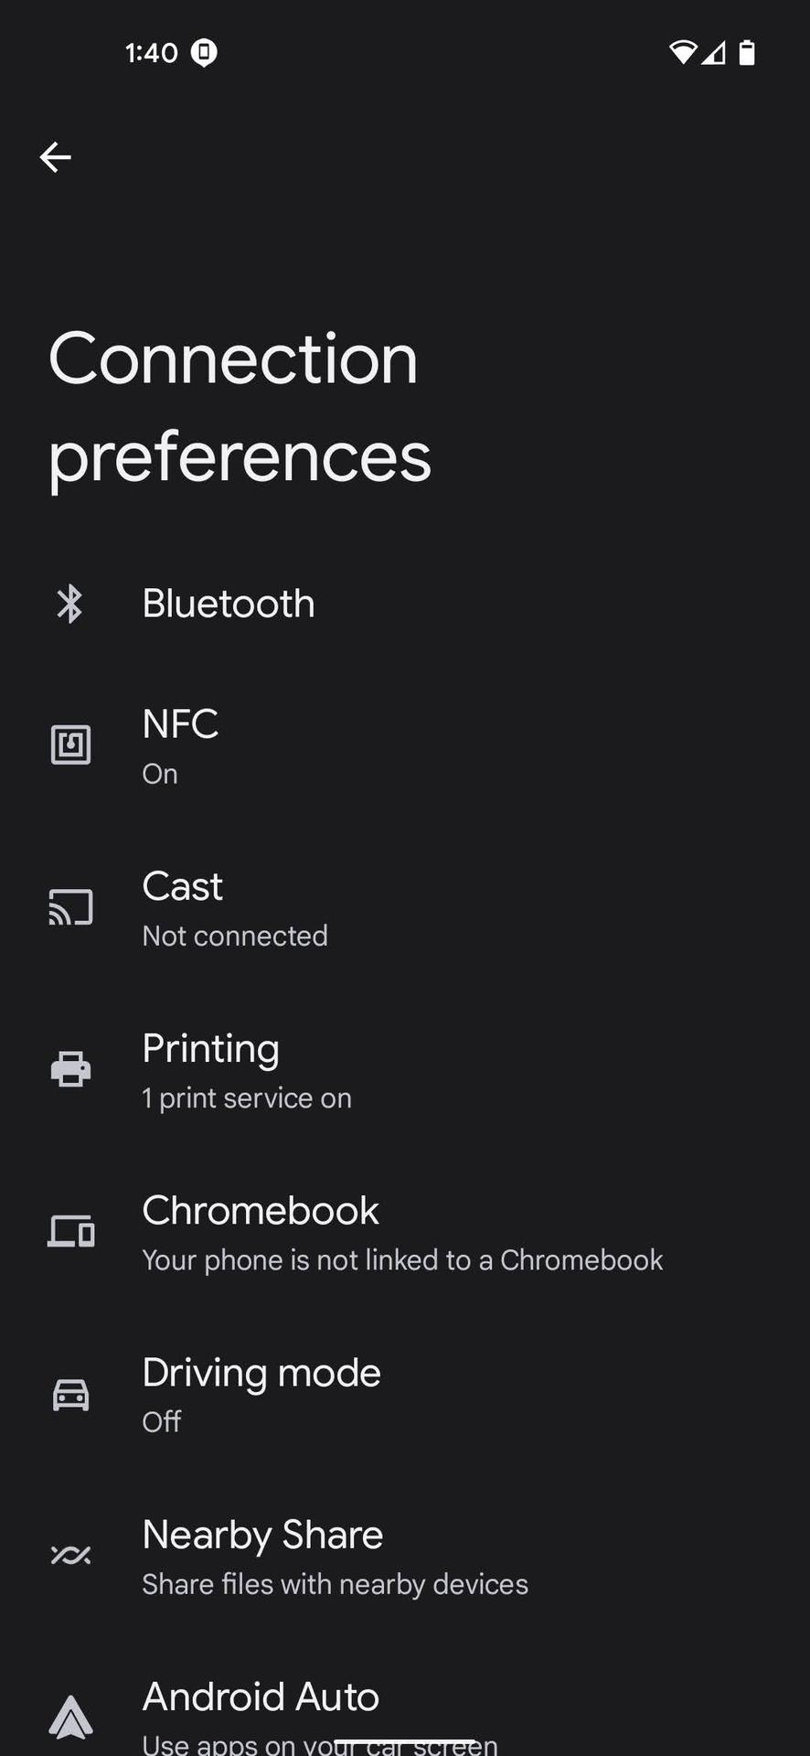Tap the printer icon
The image size is (810, 1756).
click(x=70, y=1069)
